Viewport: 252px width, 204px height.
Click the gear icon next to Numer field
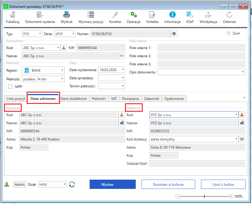[x=174, y=34]
